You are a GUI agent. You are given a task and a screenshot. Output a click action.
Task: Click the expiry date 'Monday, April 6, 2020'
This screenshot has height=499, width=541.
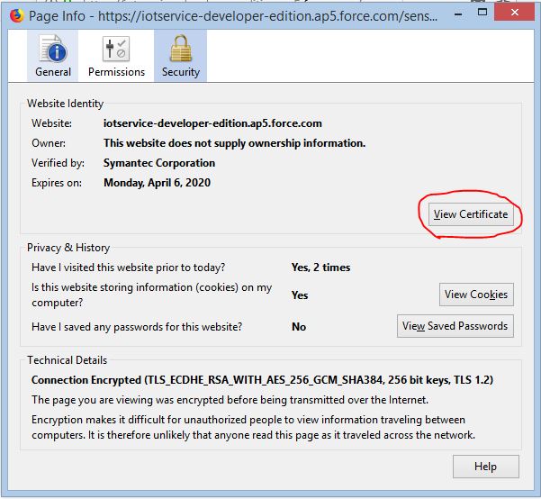(x=157, y=183)
